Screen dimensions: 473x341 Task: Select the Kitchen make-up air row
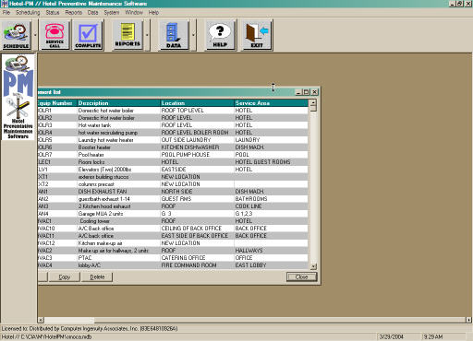tap(173, 243)
